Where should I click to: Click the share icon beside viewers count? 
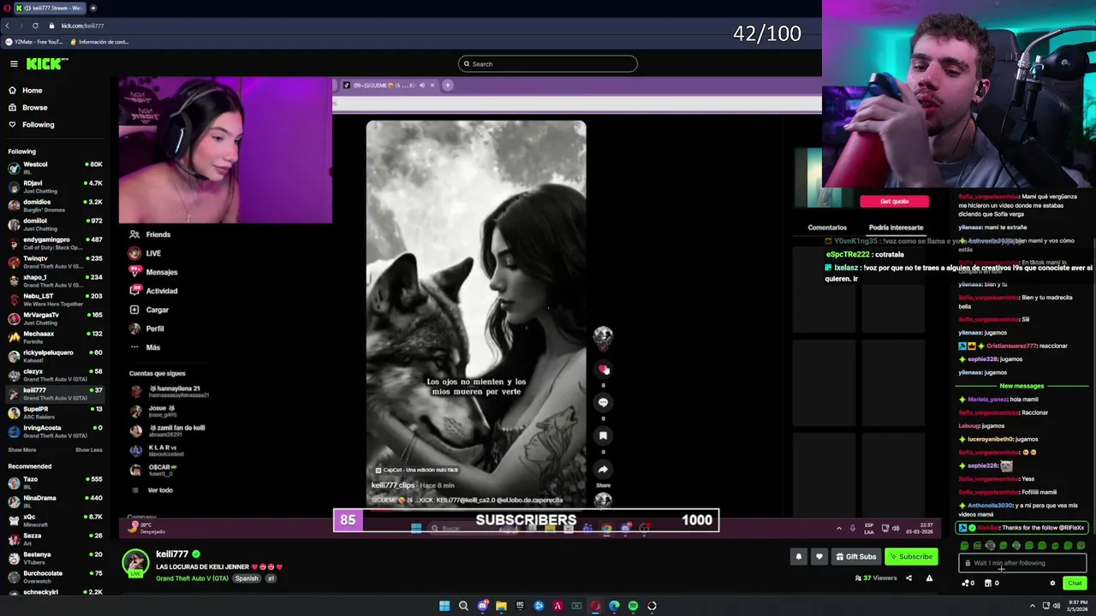click(908, 578)
